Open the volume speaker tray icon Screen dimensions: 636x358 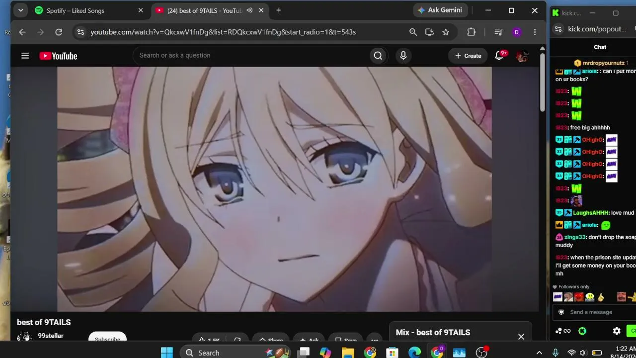tap(583, 353)
